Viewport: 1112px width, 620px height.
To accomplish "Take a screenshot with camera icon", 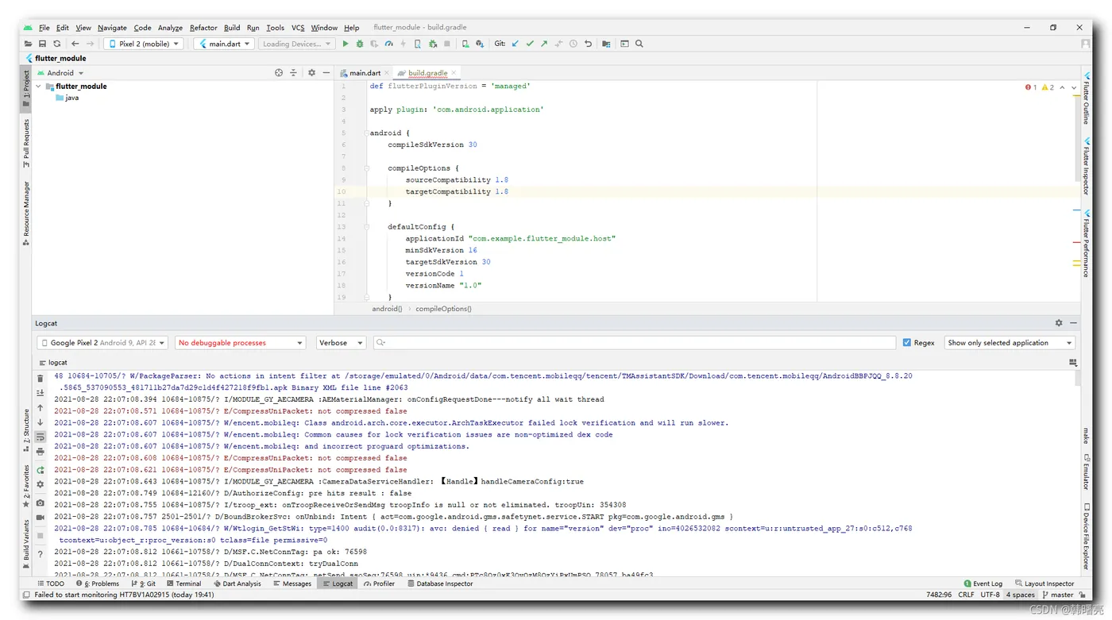I will (x=41, y=503).
